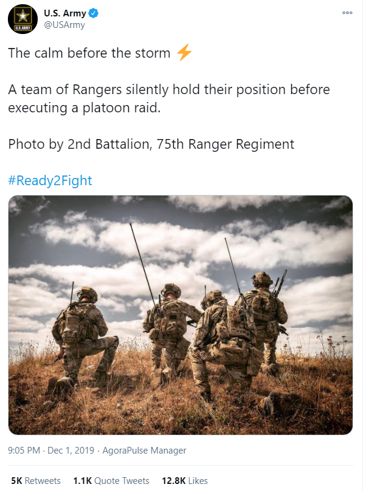Screen dimensions: 369x490
Task: Open the three-dot tweet options menu
Action: 347,13
